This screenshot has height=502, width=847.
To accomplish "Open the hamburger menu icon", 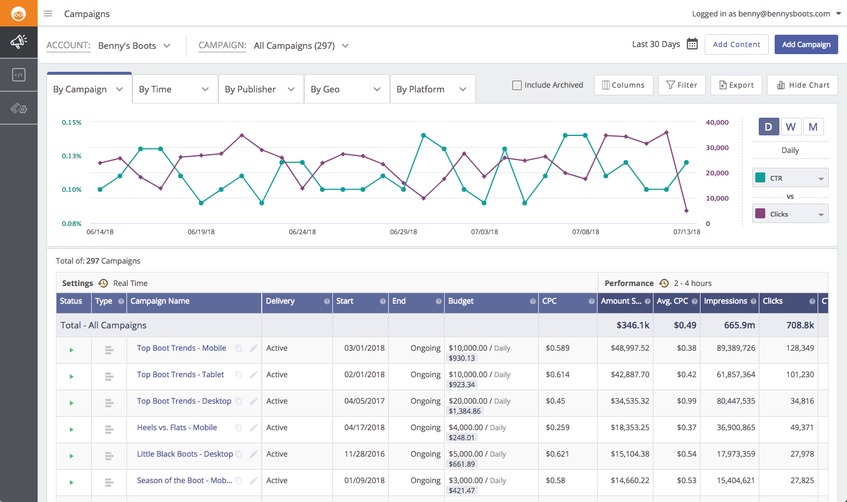I will coord(48,14).
